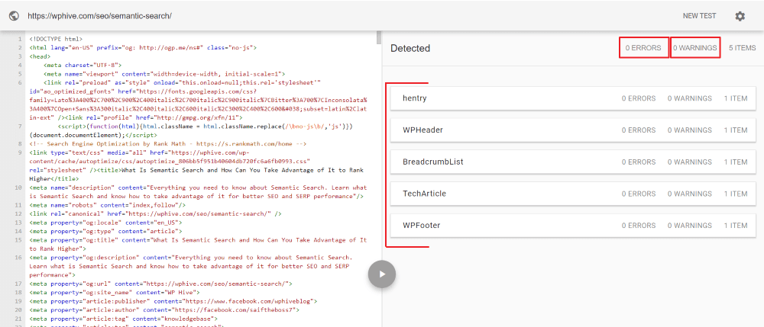Image resolution: width=764 pixels, height=327 pixels.
Task: Click the og:type article meta line
Action: point(105,231)
